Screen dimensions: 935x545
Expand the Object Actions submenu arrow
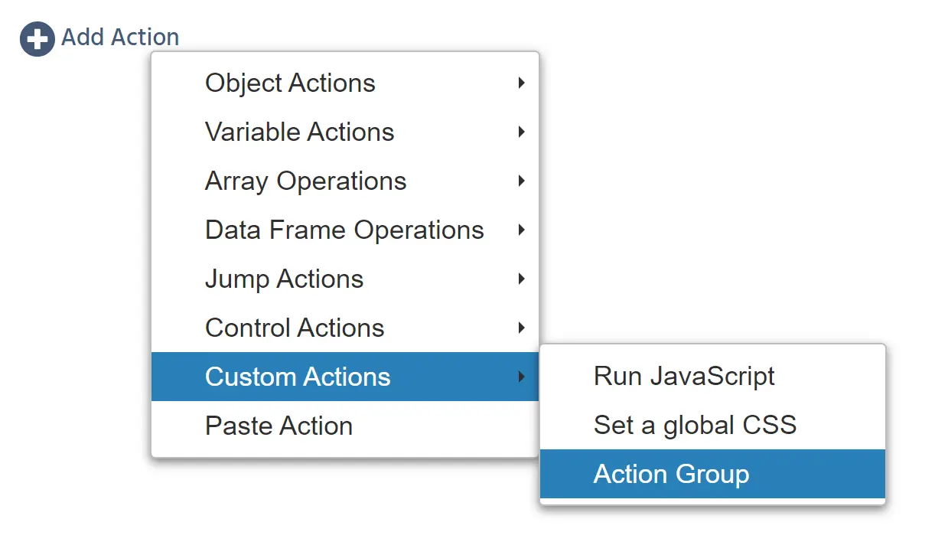click(521, 83)
